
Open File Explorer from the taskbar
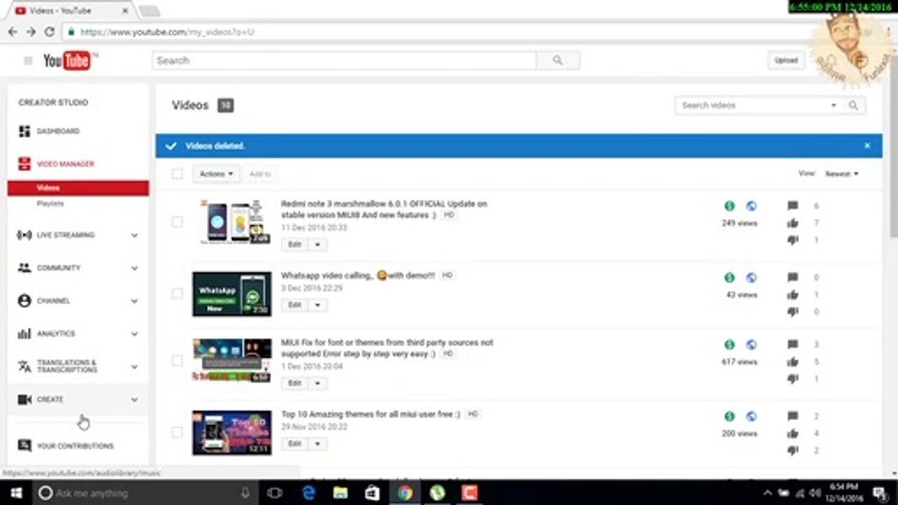[340, 493]
